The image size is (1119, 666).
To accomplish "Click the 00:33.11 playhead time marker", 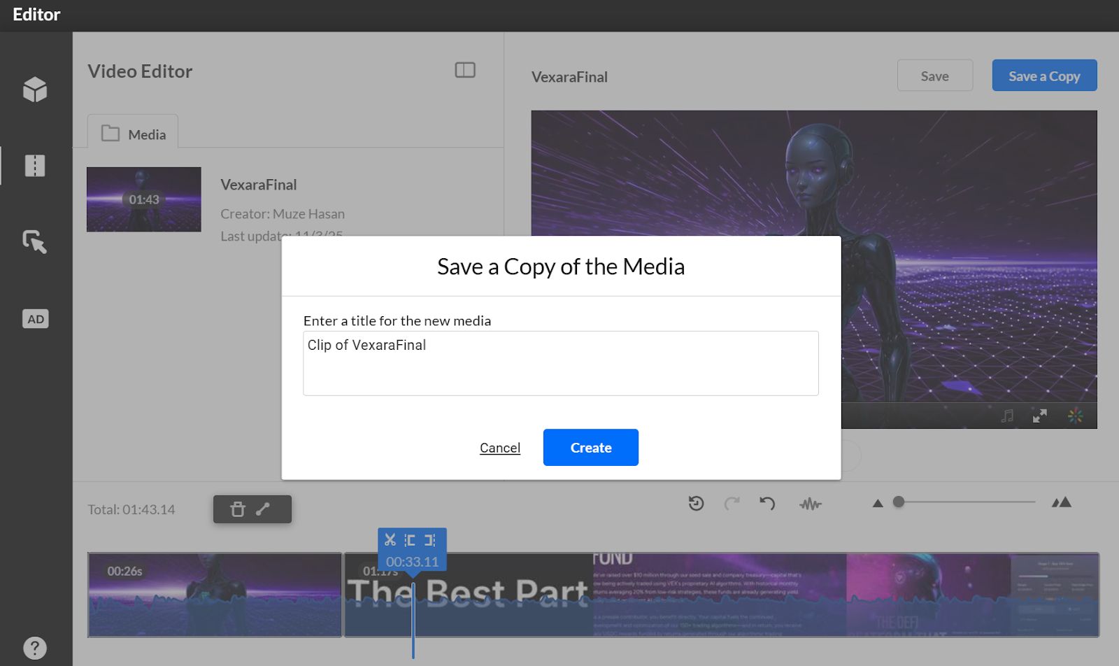I will coord(412,562).
